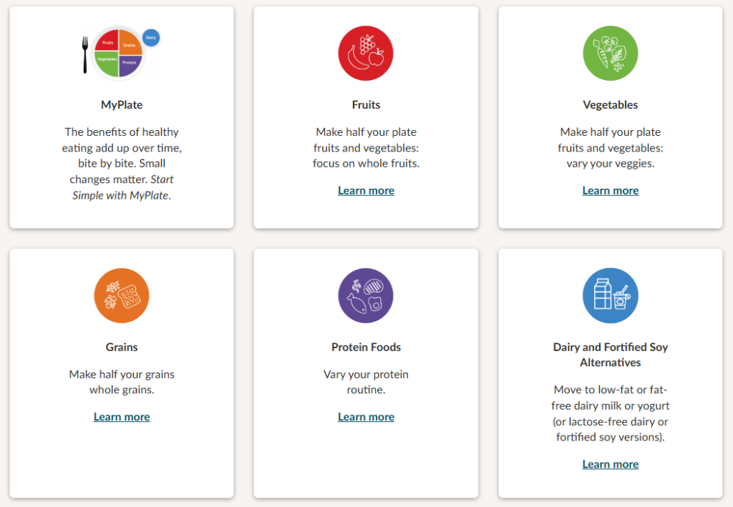
Task: Open Learn more under Fruits
Action: pyautogui.click(x=366, y=190)
